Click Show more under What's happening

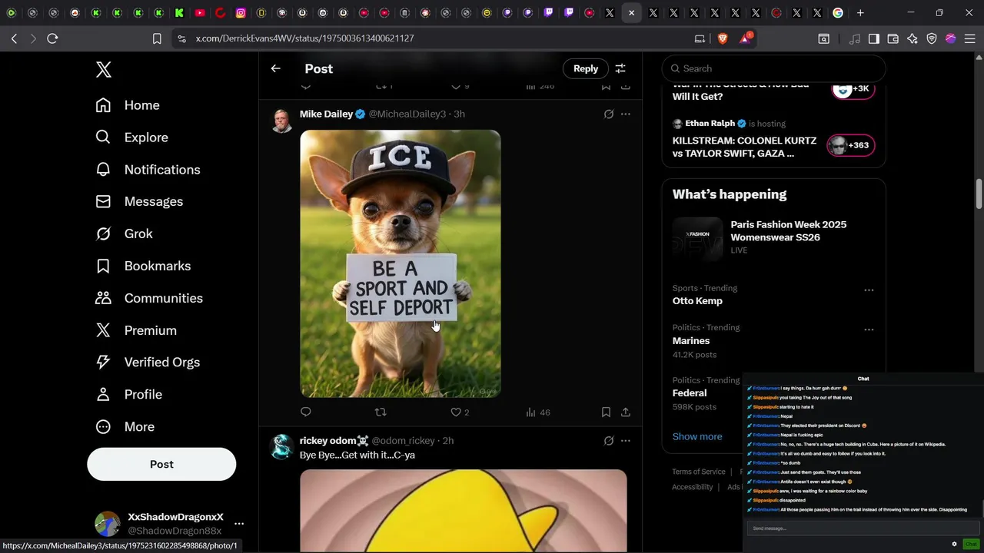click(697, 436)
